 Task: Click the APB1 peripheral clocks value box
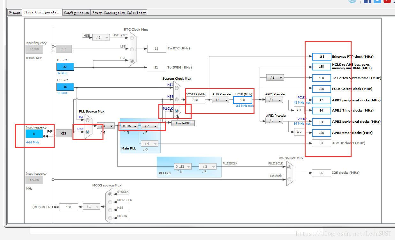click(322, 100)
